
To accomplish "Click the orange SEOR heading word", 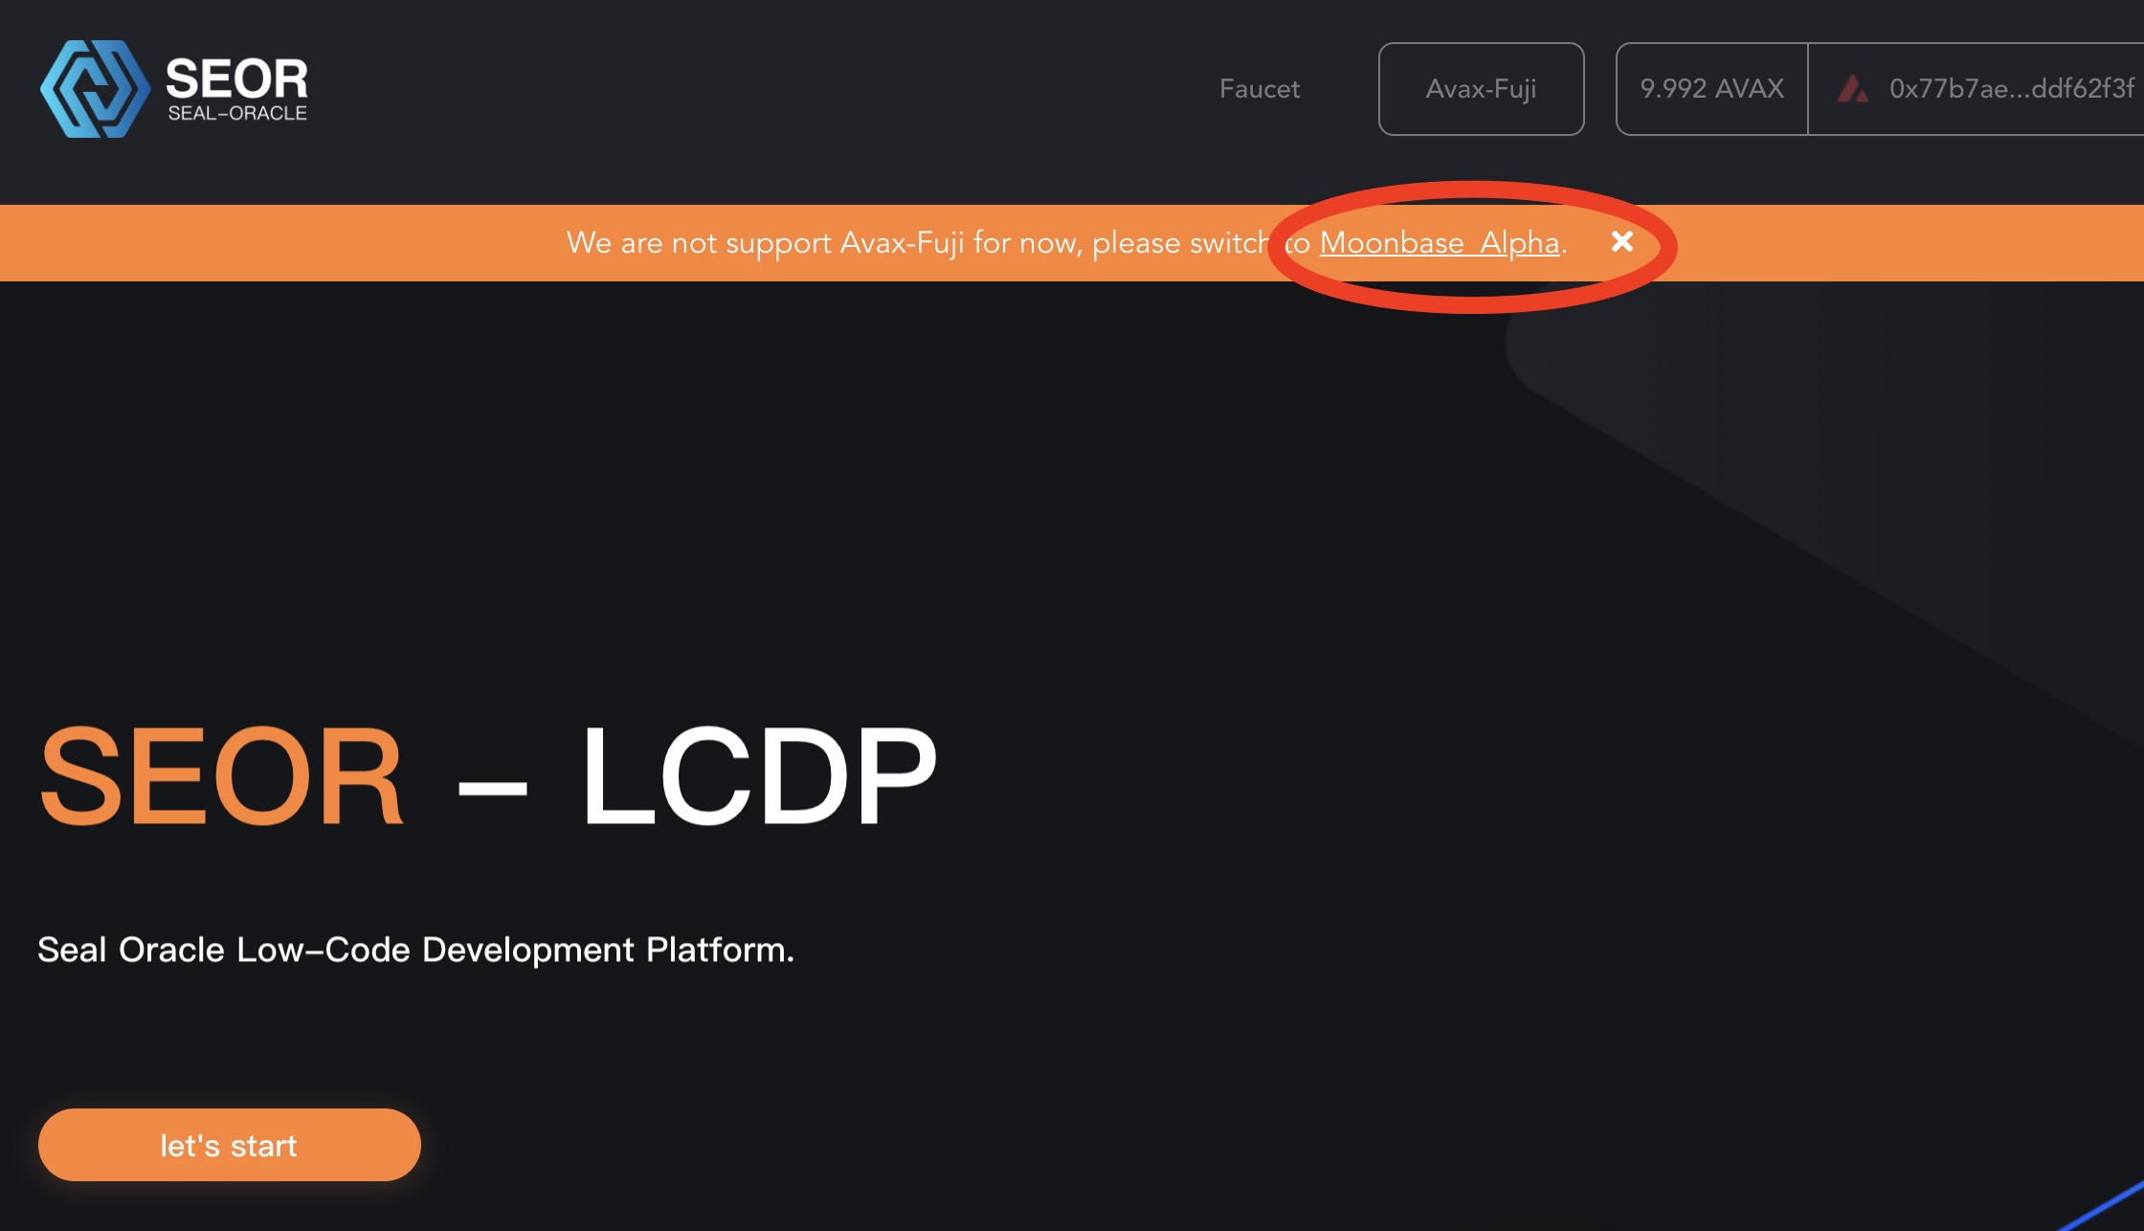I will (221, 773).
